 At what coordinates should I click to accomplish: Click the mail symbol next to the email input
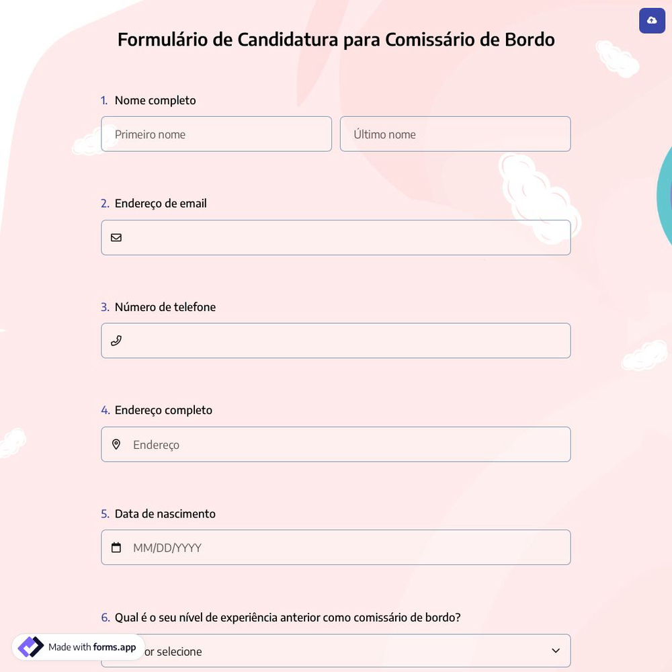(x=116, y=237)
